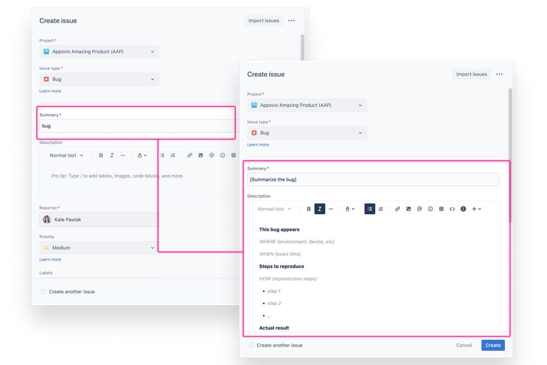
Task: Insert an emoji into the description
Action: (430, 209)
